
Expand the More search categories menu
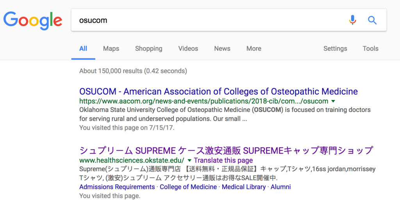254,49
